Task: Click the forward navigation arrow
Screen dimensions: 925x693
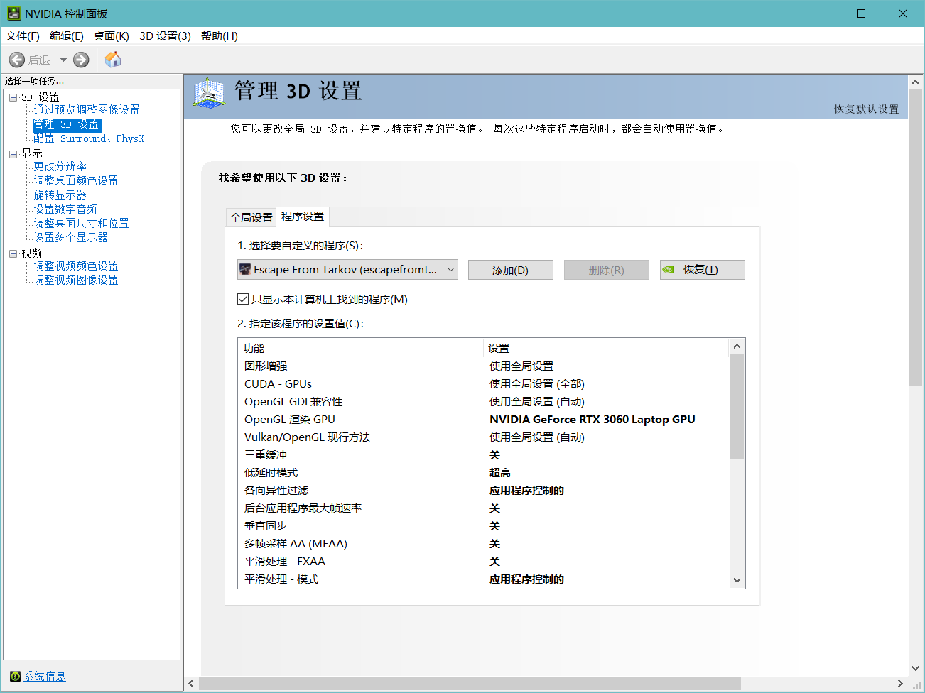Action: (x=79, y=60)
